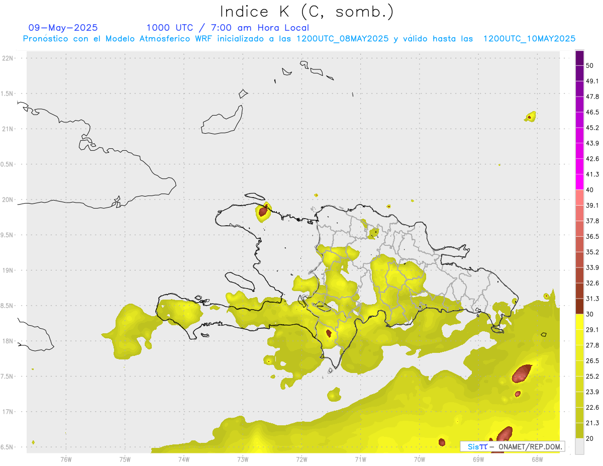Screen dimensions: 603x466
Task: Select the date text '09-May-2025'
Action: [x=63, y=28]
